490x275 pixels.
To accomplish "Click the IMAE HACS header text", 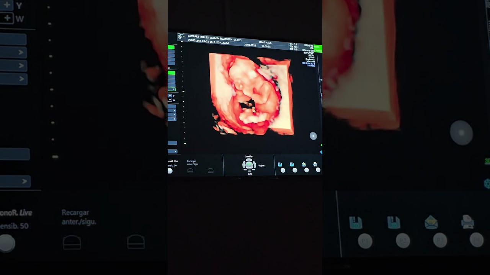I will tap(265, 42).
